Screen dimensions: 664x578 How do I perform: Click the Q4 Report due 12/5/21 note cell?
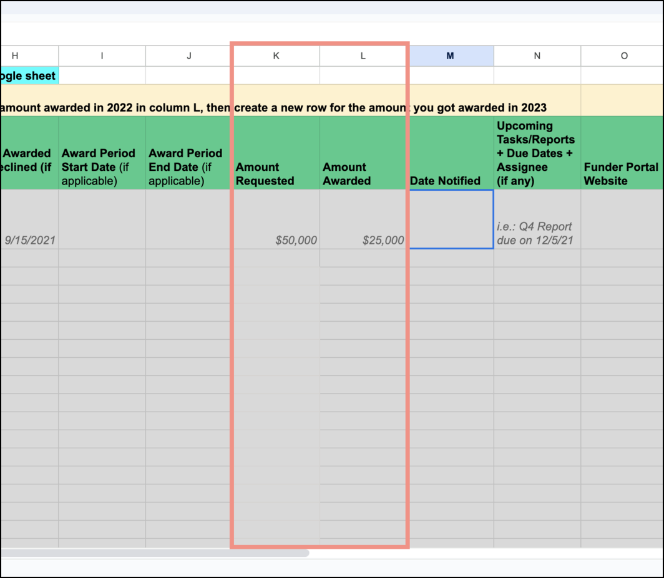pos(537,233)
